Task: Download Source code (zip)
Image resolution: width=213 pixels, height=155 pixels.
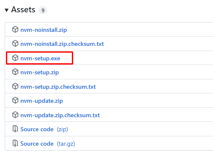Action: click(44, 129)
